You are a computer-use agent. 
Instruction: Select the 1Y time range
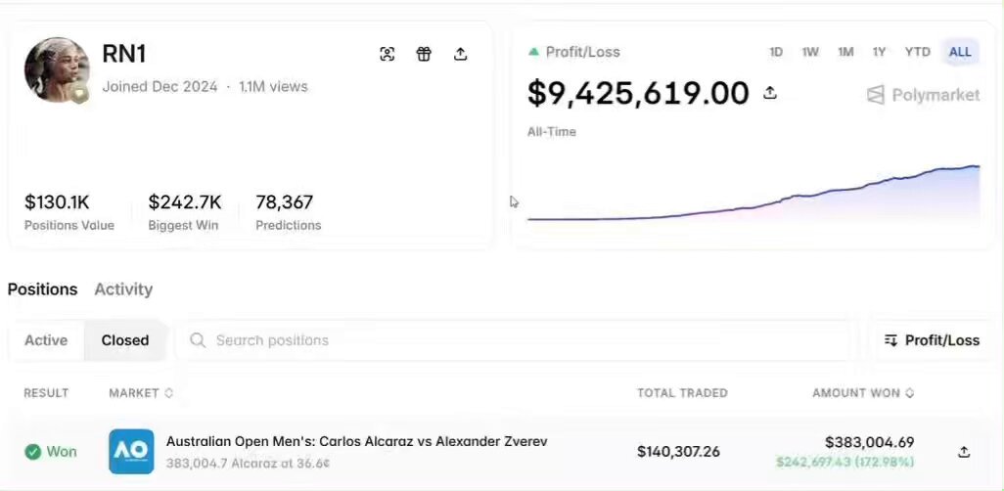click(x=879, y=53)
